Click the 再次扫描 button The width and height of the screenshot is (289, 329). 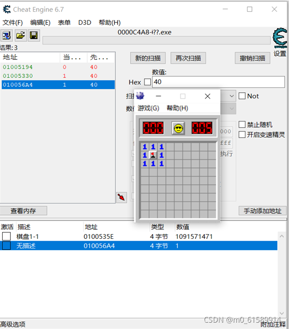188,58
